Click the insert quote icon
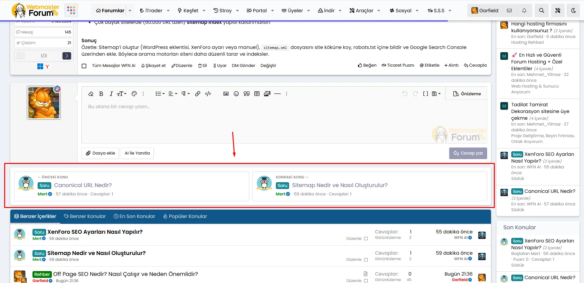Viewport: 584px width, 283px height. (x=247, y=94)
